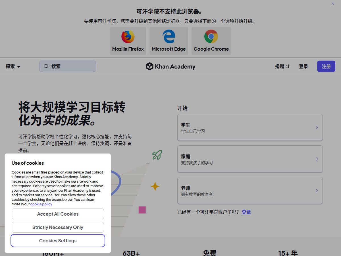Image resolution: width=341 pixels, height=256 pixels.
Task: Click the search magnifier icon
Action: [47, 66]
